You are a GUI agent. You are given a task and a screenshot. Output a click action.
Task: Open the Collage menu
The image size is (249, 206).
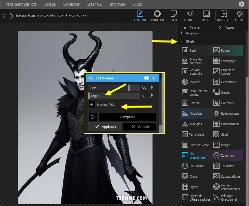click(50, 4)
